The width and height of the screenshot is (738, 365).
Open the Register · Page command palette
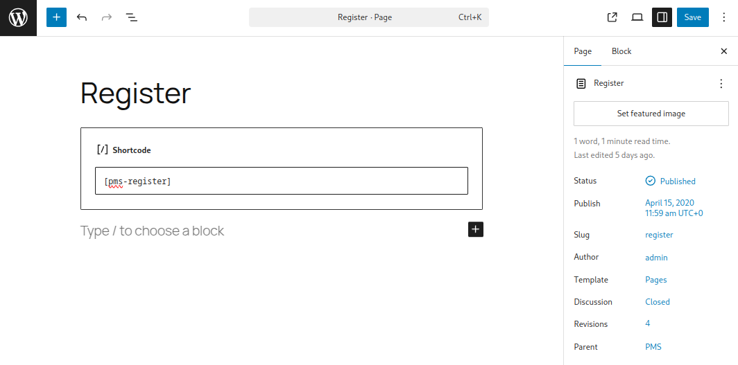[x=369, y=17]
